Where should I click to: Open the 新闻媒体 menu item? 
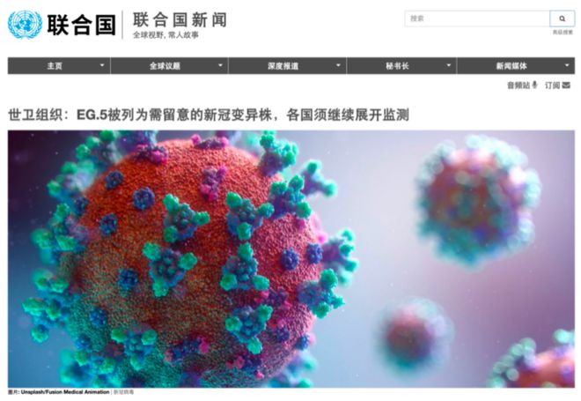[511, 66]
